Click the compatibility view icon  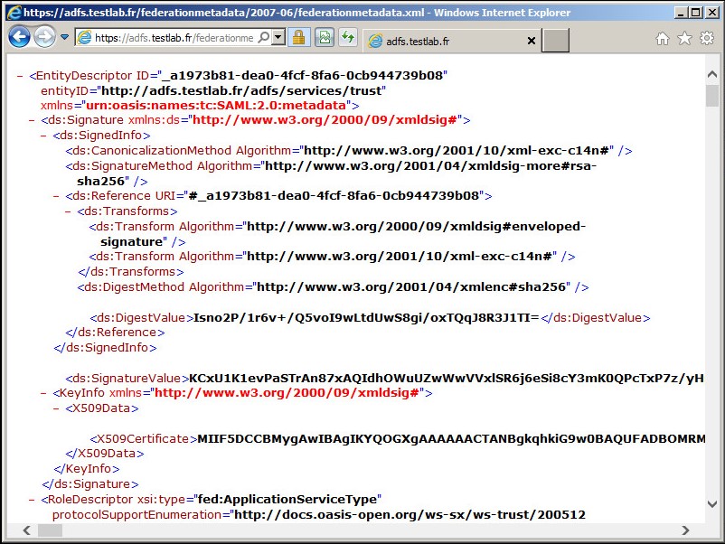[325, 37]
